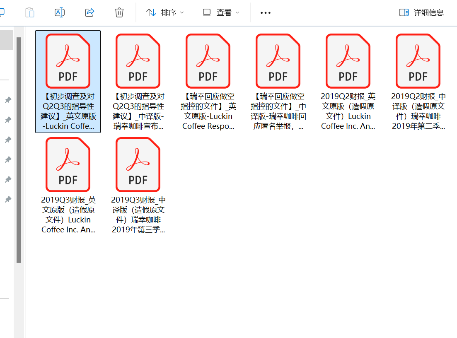Click the Delete trash can icon
Viewport: 457px width, 338px height.
pos(119,12)
